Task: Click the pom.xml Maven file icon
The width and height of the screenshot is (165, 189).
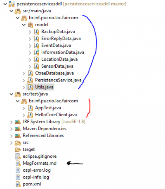Action: tap(18, 184)
